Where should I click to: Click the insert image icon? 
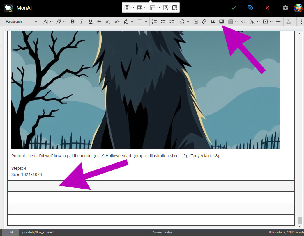click(x=221, y=22)
